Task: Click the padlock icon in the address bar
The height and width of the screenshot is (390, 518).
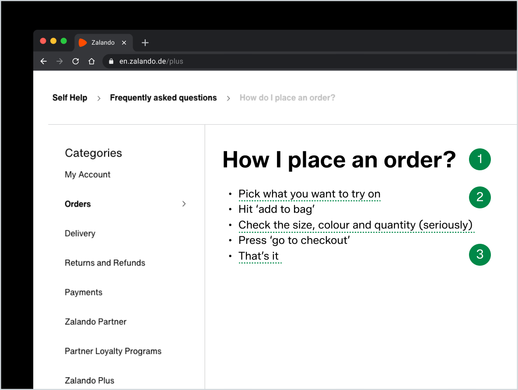Action: (x=111, y=61)
